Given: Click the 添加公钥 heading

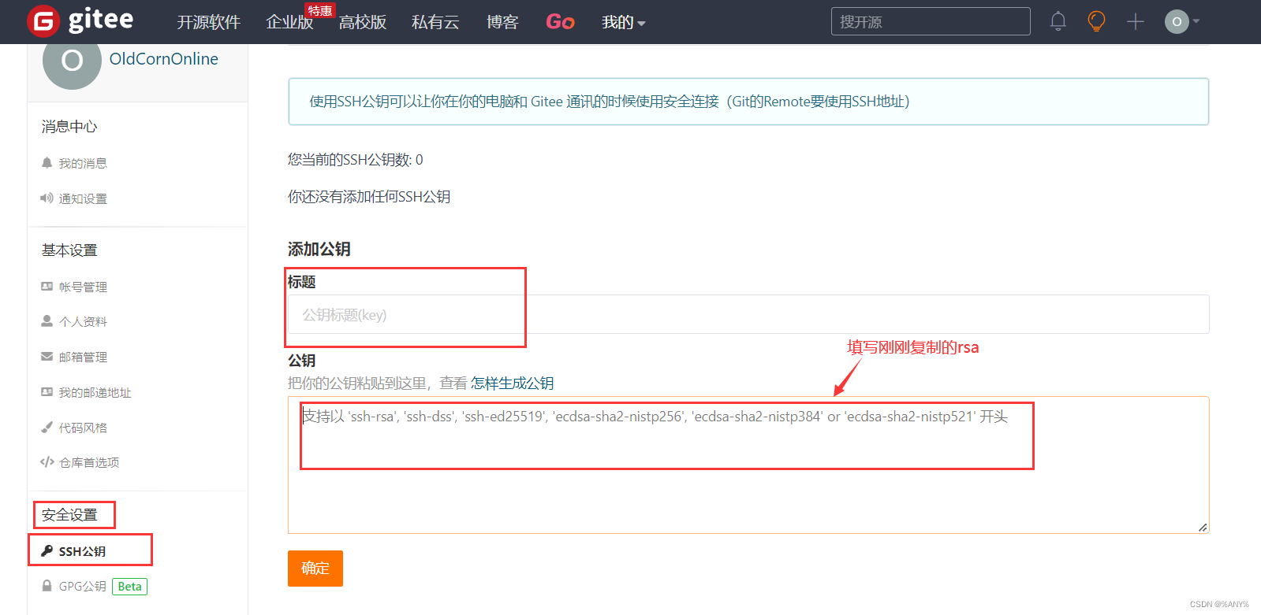Looking at the screenshot, I should tap(319, 249).
